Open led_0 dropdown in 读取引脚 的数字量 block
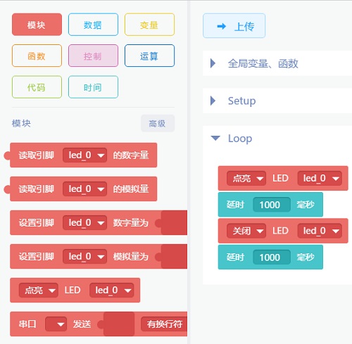352x344 pixels. coord(84,155)
